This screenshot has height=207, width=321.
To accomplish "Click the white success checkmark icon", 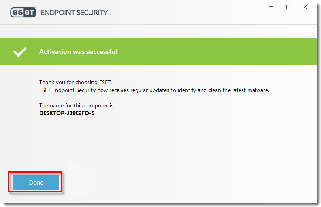I will click(x=20, y=52).
